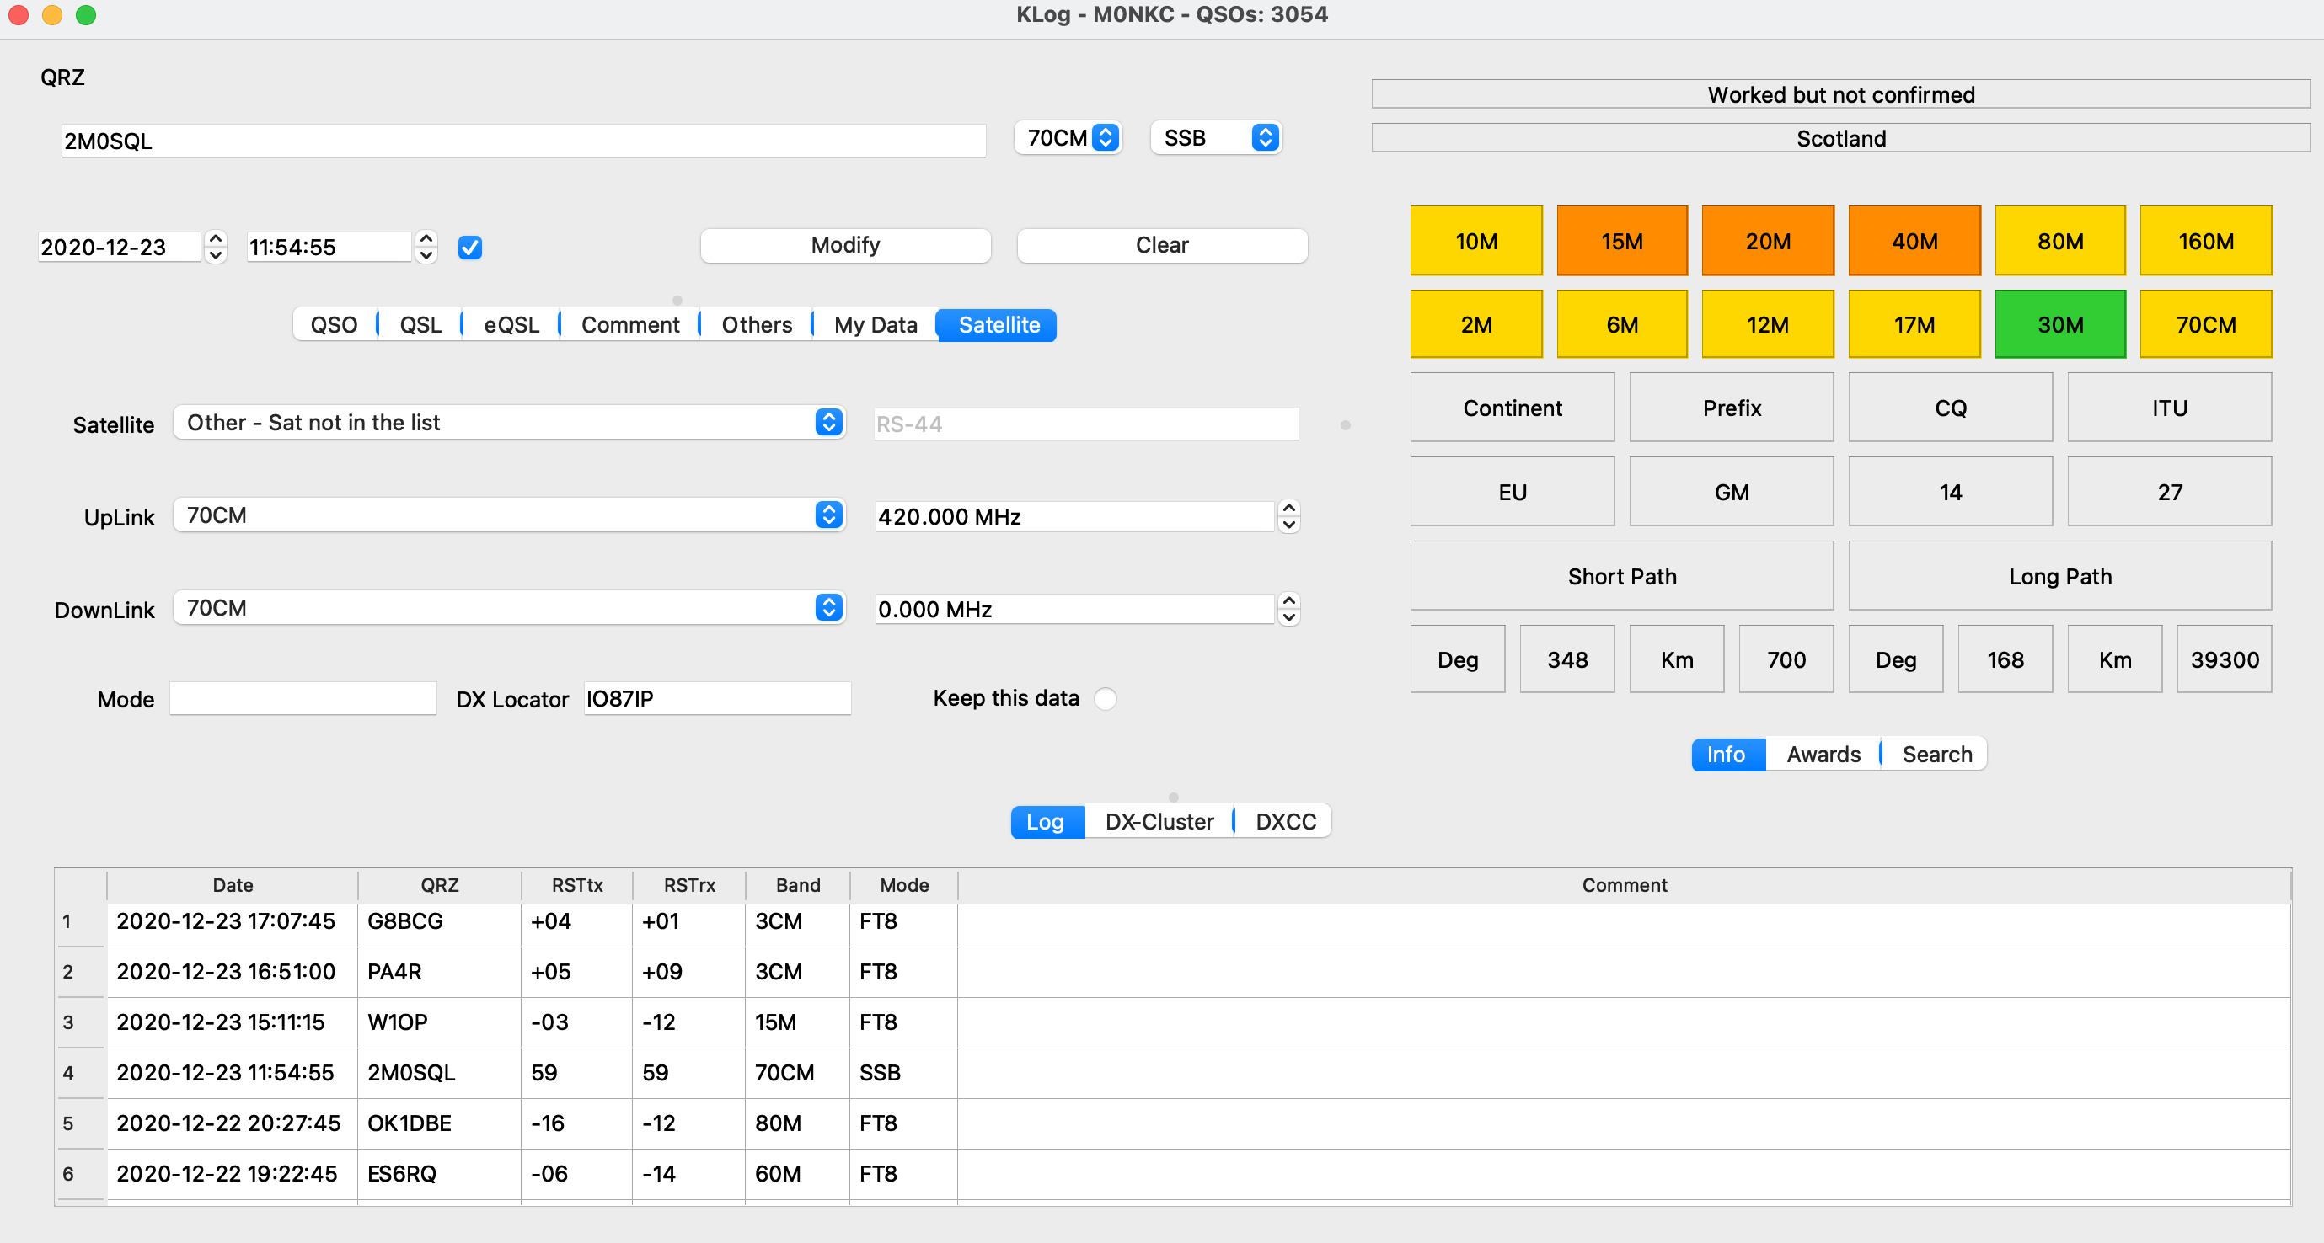The image size is (2324, 1243).
Task: Click the Long Path distance value 39300
Action: (2224, 659)
